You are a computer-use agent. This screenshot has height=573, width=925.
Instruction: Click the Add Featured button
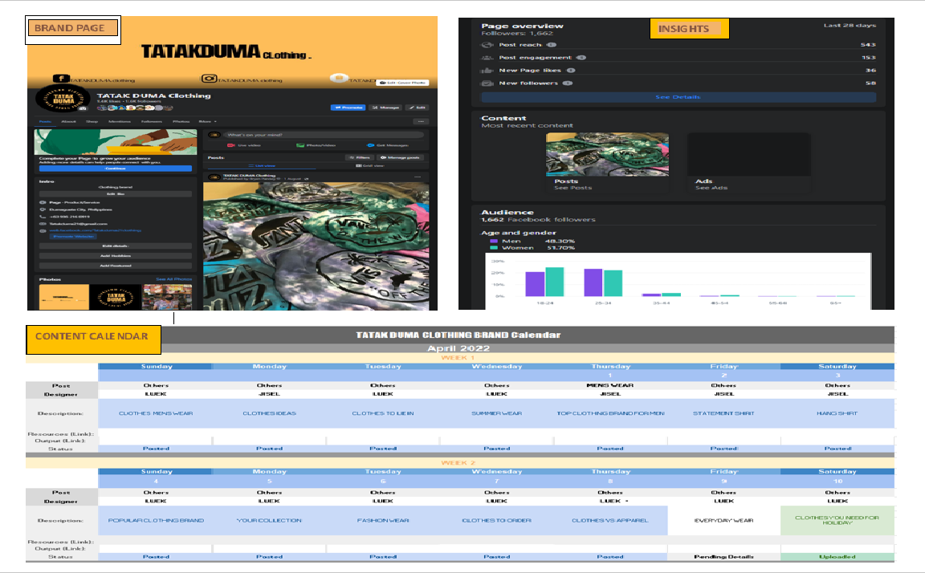click(116, 266)
